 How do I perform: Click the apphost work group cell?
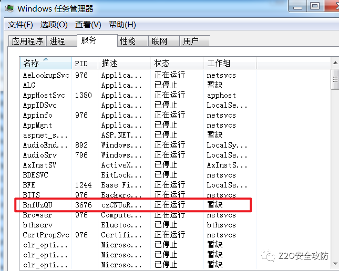coord(221,96)
